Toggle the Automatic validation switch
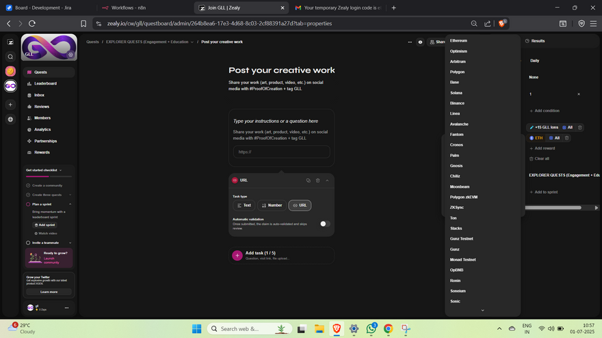Viewport: 602px width, 338px height. (x=324, y=223)
